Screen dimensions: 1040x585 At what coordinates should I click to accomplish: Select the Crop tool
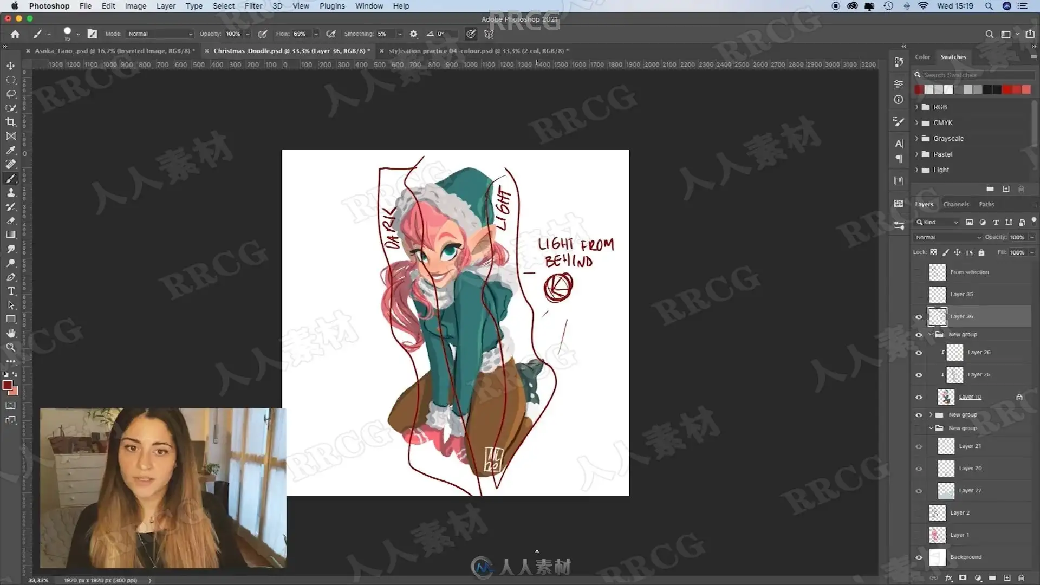11,122
